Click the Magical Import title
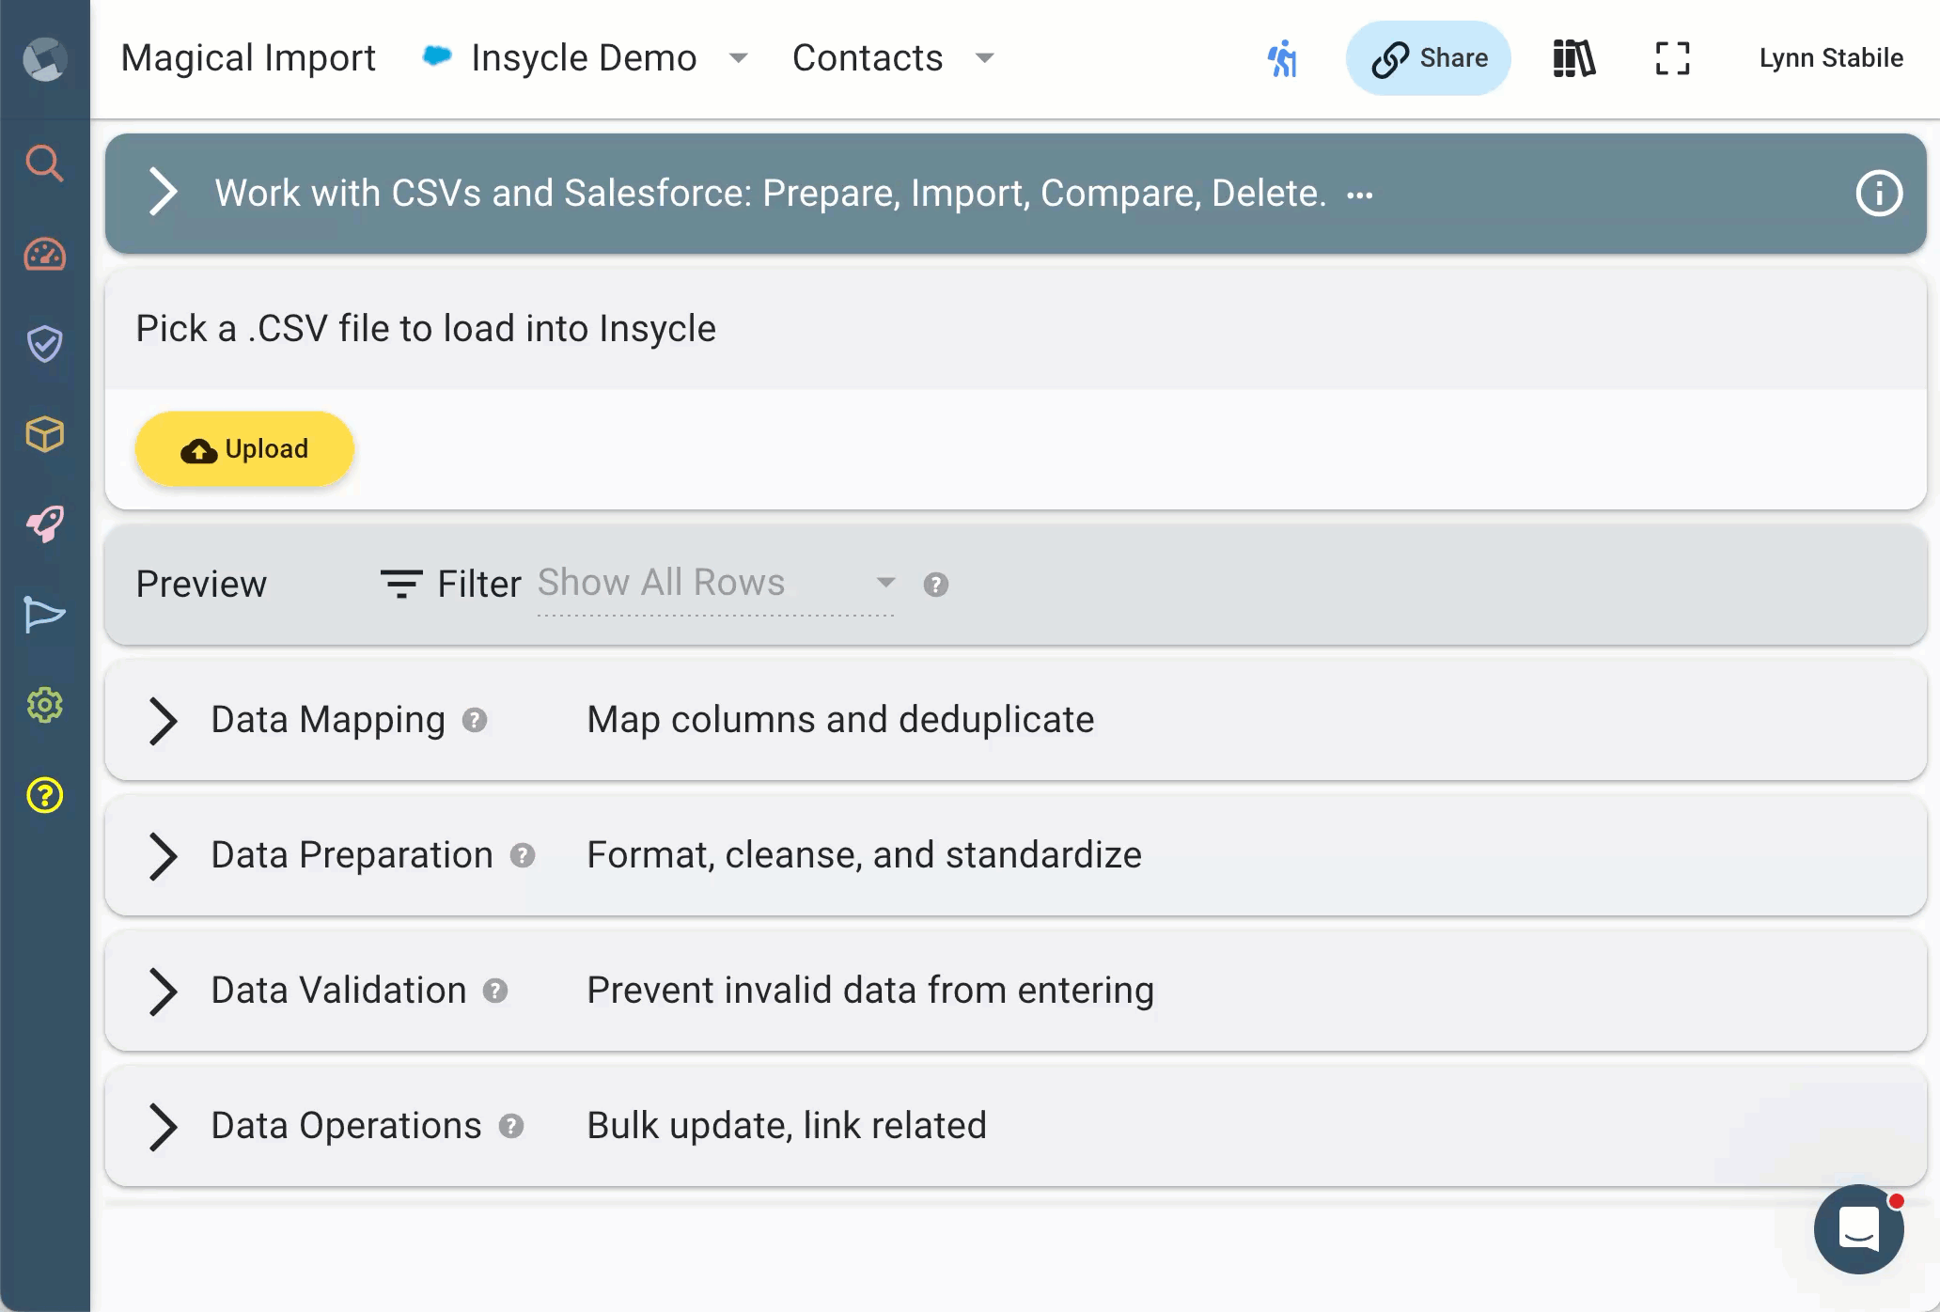This screenshot has width=1940, height=1312. (x=248, y=58)
